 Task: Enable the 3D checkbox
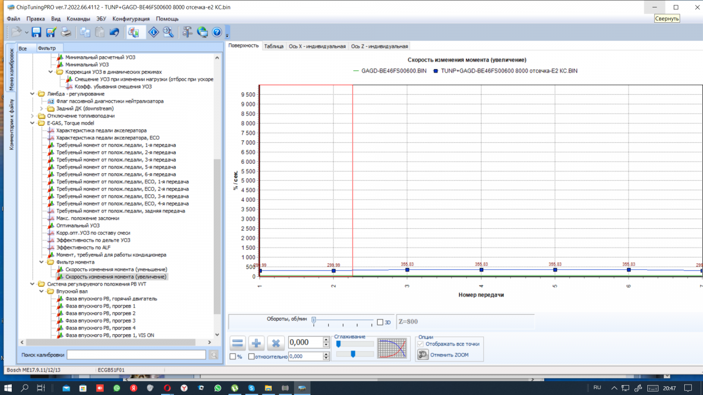pos(380,322)
